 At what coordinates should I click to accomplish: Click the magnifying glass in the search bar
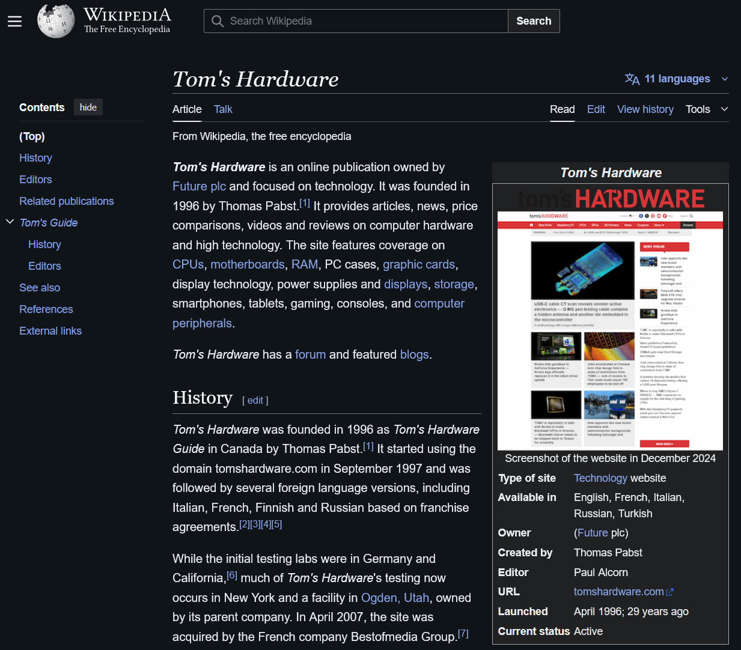(x=217, y=20)
